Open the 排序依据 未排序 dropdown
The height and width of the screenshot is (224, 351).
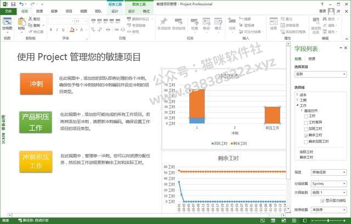pyautogui.click(x=329, y=210)
